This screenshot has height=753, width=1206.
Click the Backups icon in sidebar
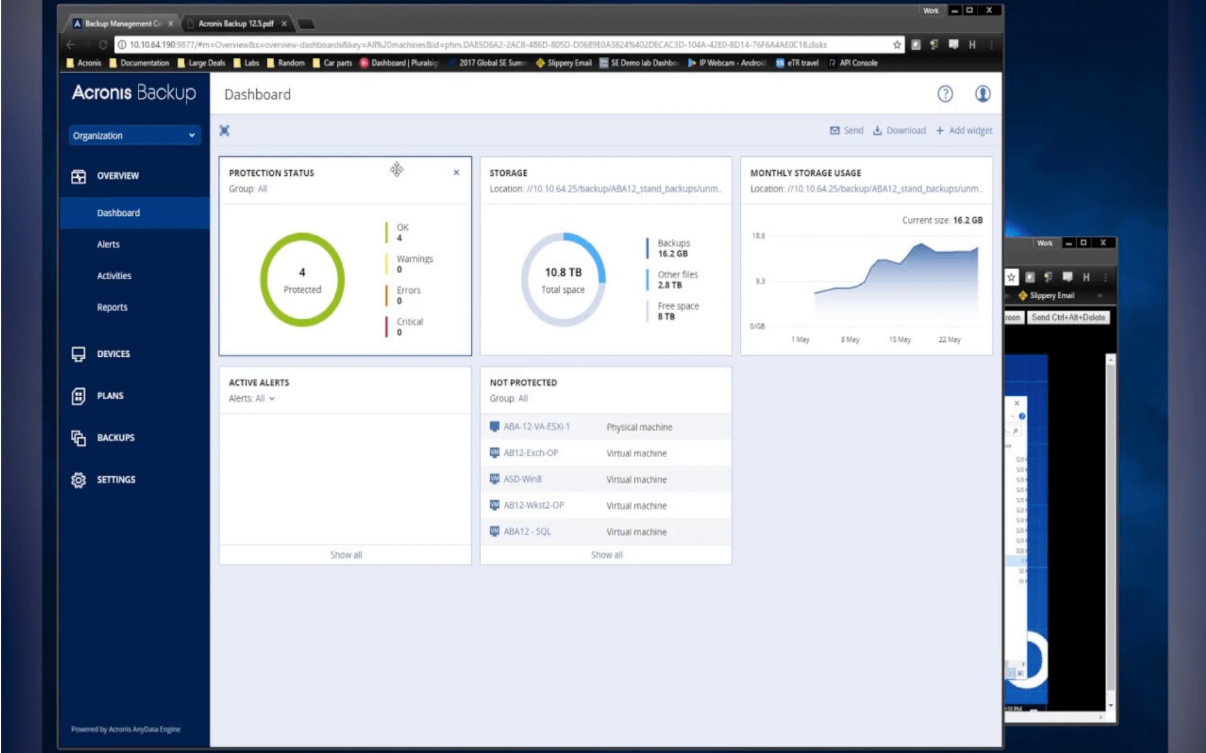(78, 437)
